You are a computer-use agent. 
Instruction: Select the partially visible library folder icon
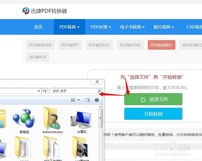click(x=3, y=119)
